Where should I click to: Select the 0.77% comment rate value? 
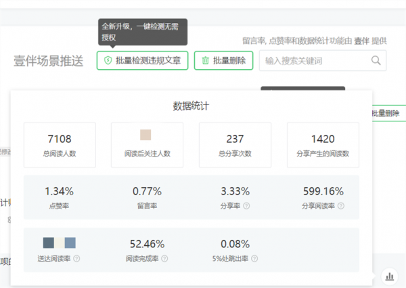point(147,191)
